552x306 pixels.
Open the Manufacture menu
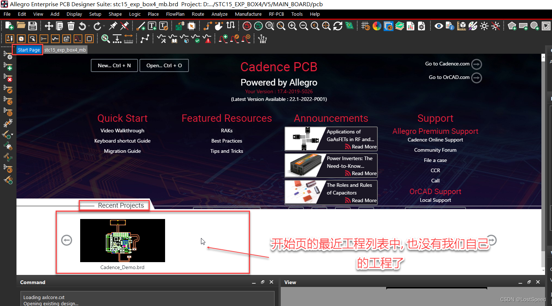(x=248, y=14)
